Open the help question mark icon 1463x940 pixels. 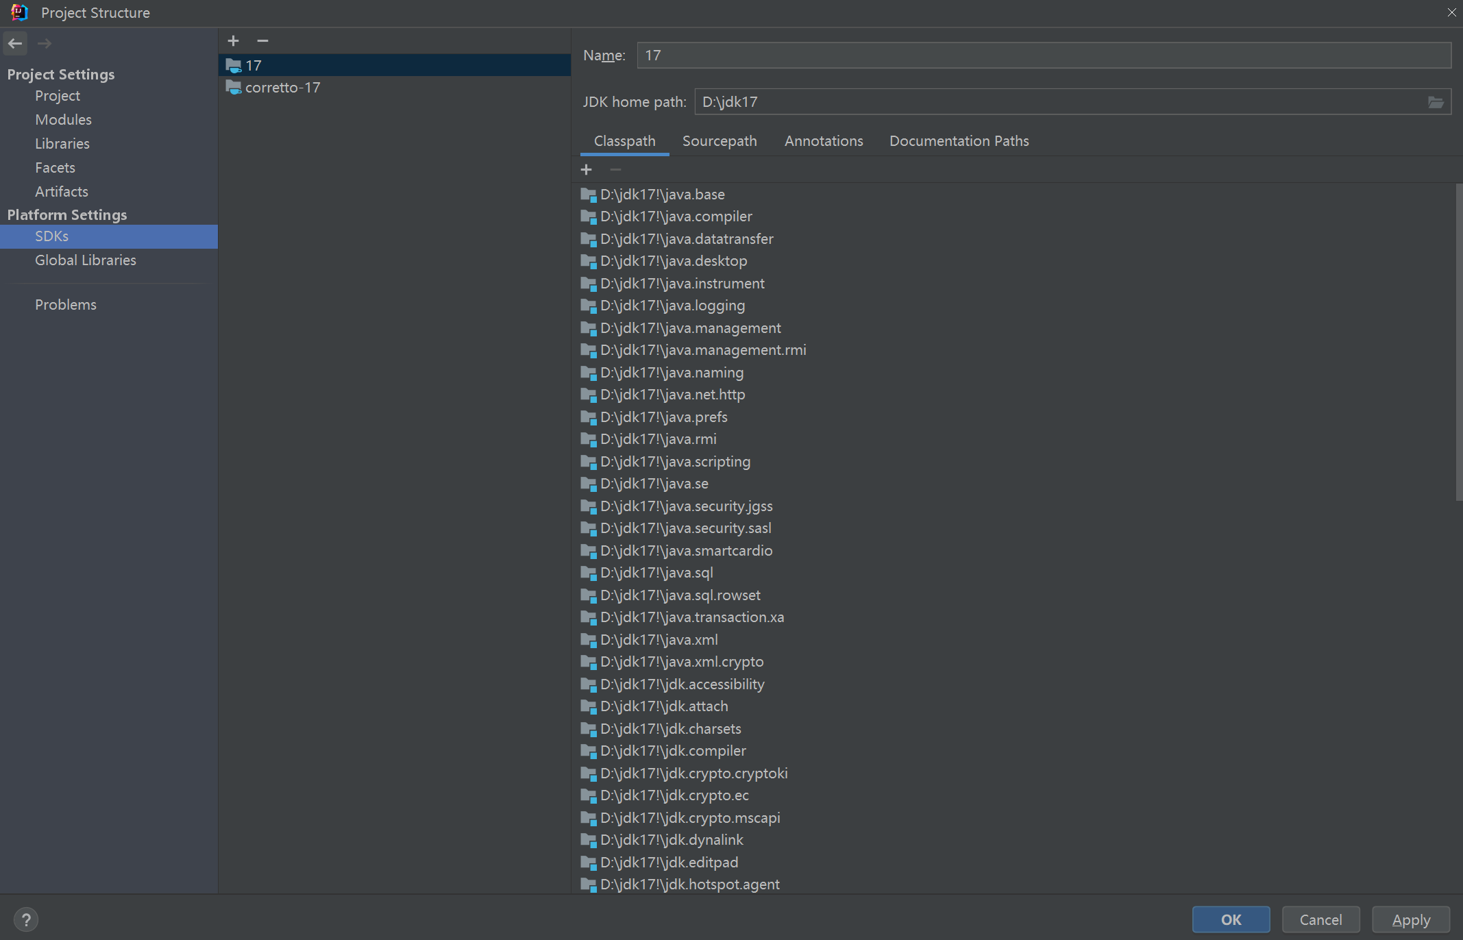click(26, 919)
